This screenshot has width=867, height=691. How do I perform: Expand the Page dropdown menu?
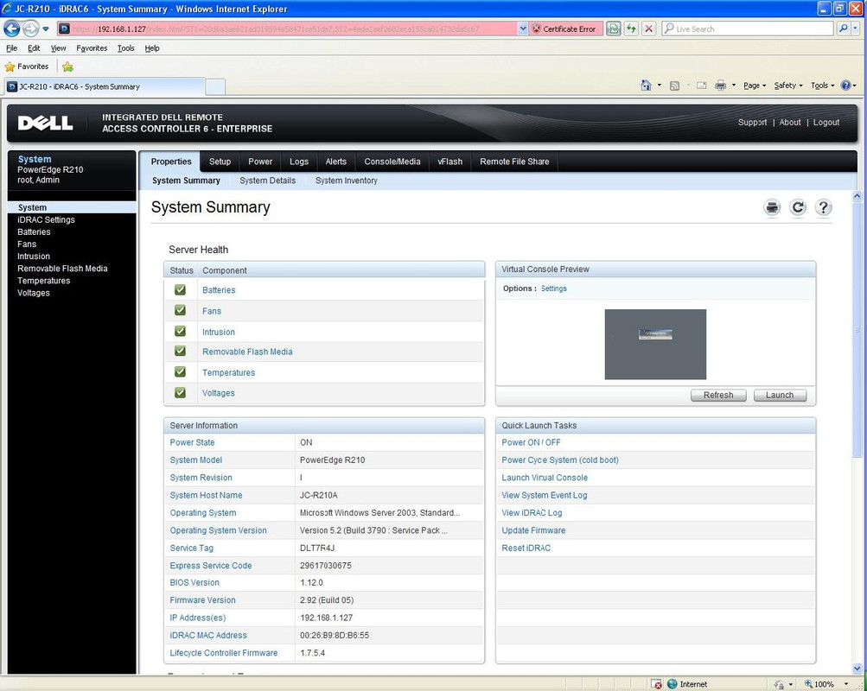755,86
